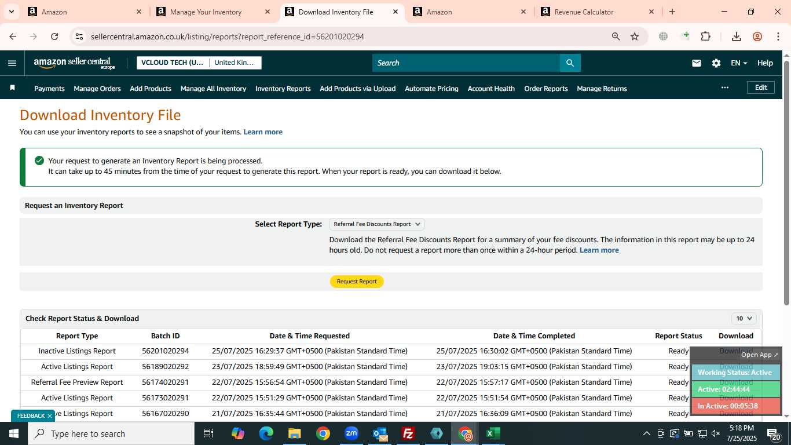This screenshot has height=445, width=791.
Task: Open the settings gear icon
Action: (x=716, y=63)
